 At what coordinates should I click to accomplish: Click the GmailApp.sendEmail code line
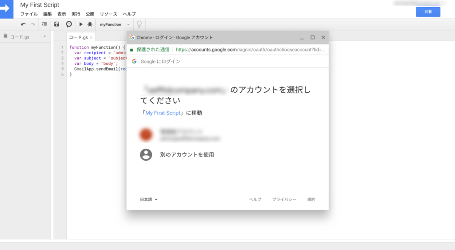(x=100, y=69)
